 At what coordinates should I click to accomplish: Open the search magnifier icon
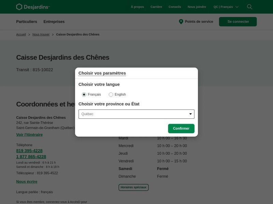coord(249,7)
